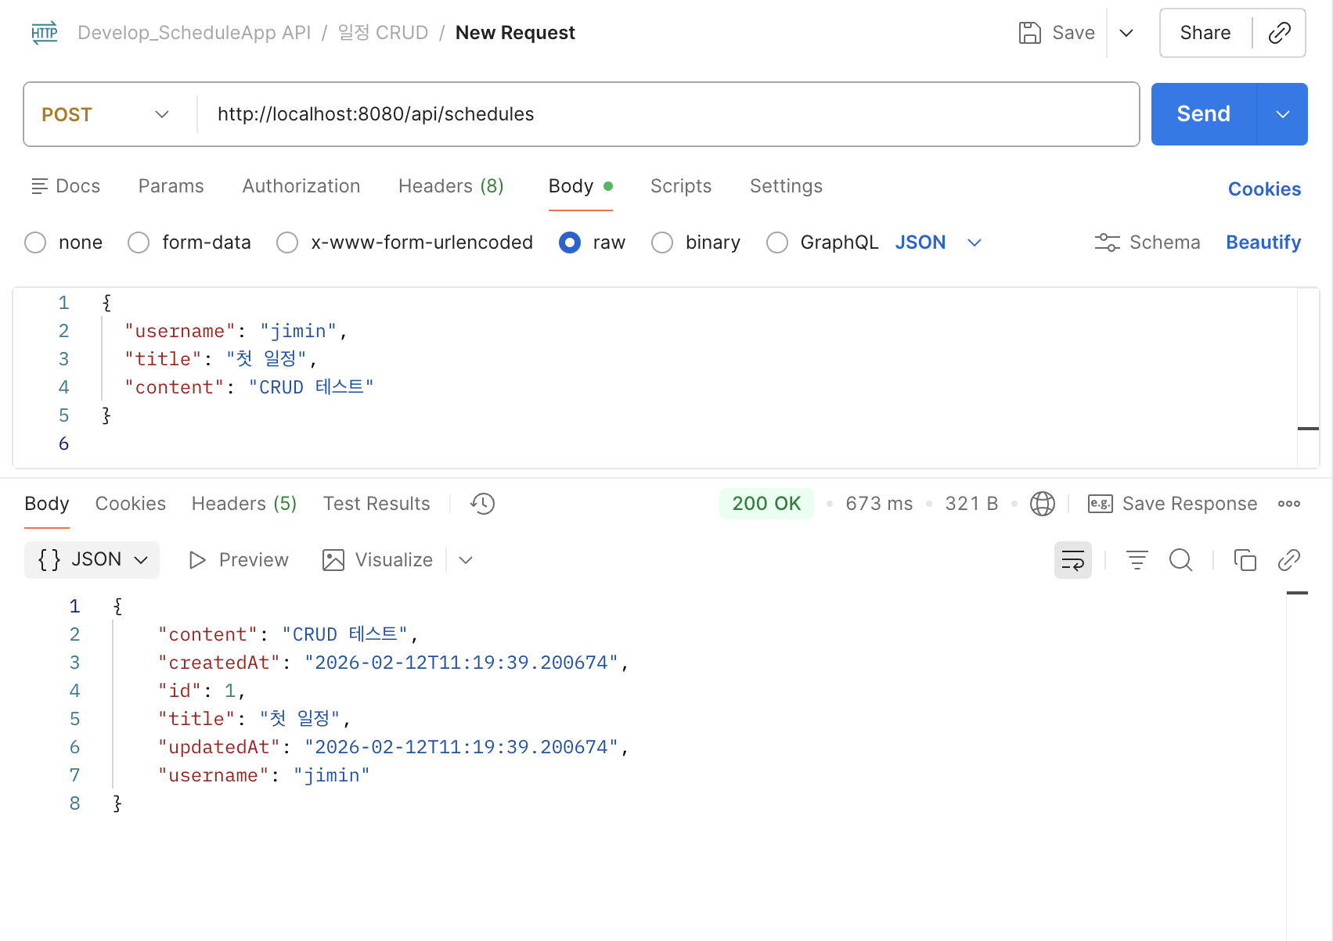
Task: Click the "updatedAt" key in response
Action: [219, 747]
